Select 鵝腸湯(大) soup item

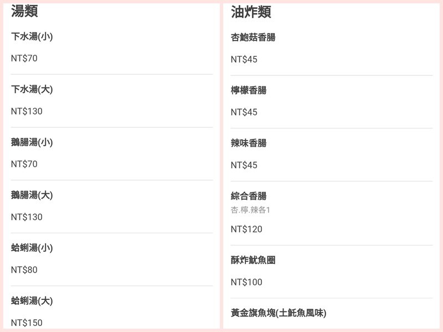32,195
